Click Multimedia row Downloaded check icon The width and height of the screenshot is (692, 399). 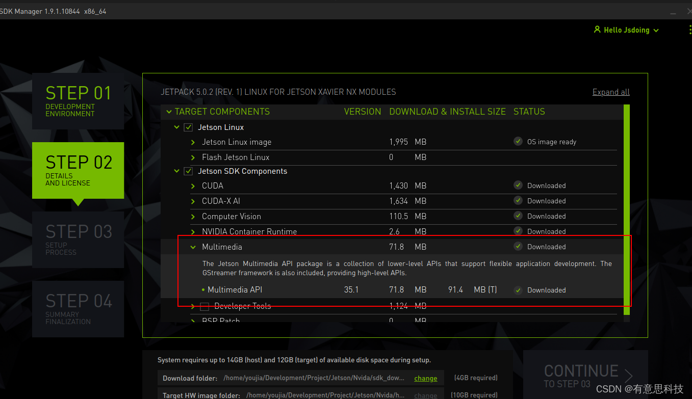coord(518,247)
